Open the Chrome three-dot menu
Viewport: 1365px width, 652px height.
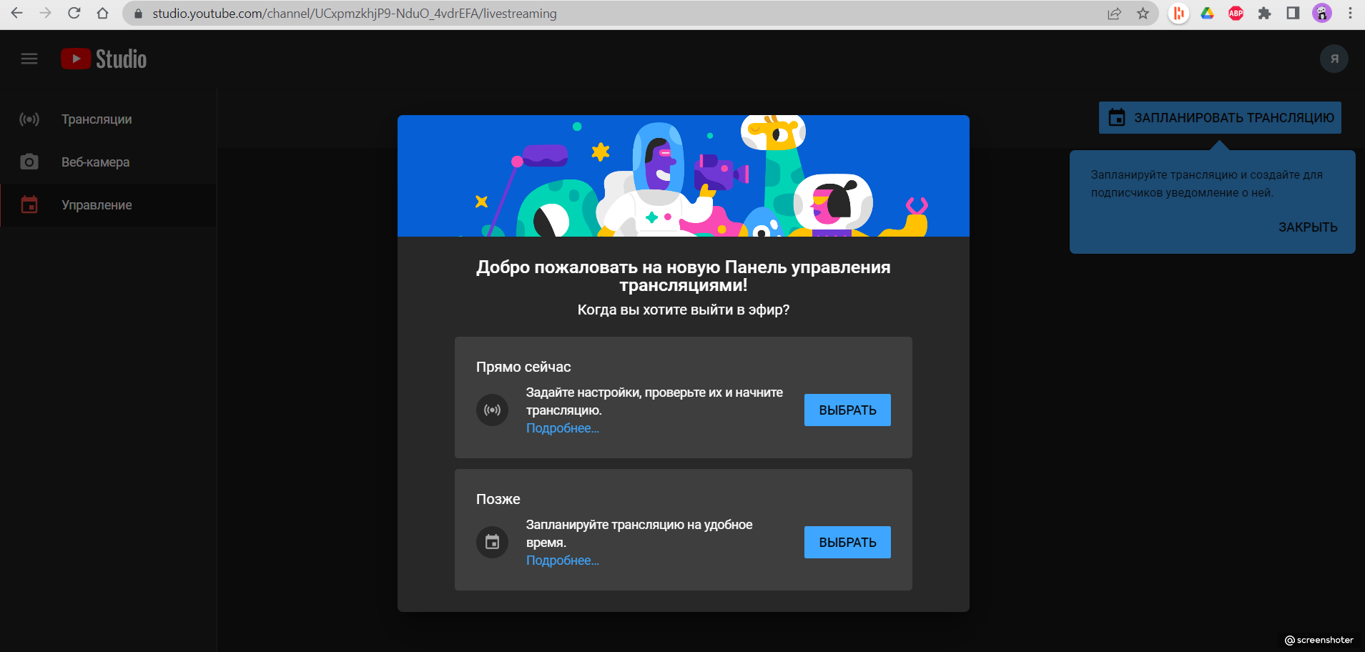click(1350, 14)
